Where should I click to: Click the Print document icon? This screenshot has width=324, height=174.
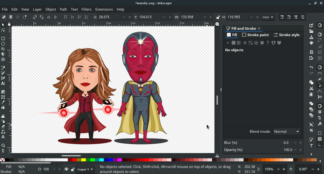311,43
